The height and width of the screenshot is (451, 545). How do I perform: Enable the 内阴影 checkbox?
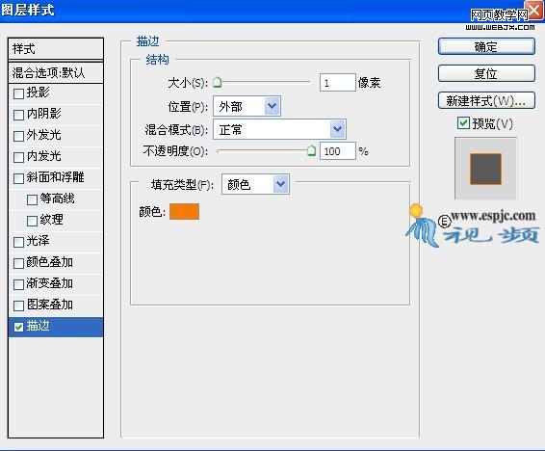click(x=18, y=115)
